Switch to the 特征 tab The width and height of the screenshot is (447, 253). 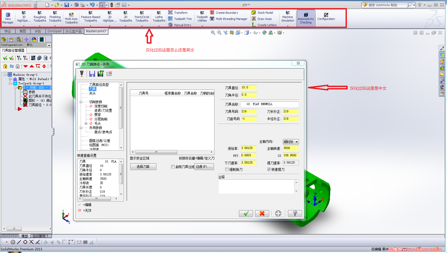(8, 31)
